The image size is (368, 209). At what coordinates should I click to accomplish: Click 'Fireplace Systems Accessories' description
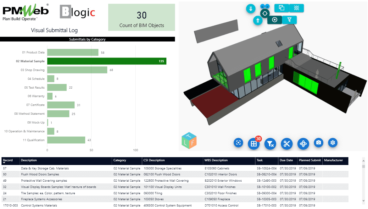(x=42, y=199)
